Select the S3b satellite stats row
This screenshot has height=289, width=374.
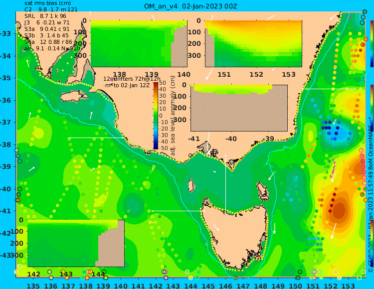pos(46,35)
